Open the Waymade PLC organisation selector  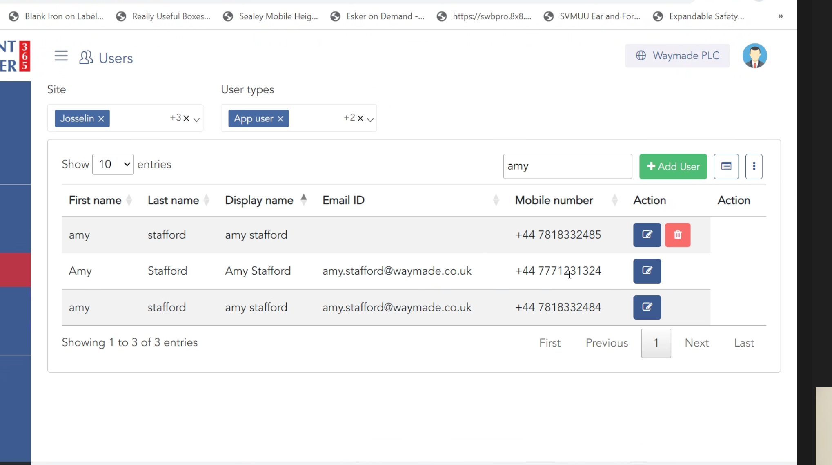(677, 56)
